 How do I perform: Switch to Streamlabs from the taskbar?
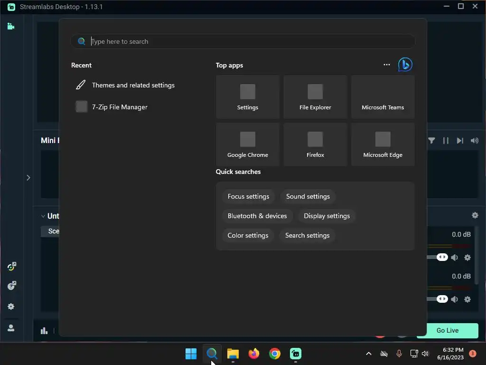[x=295, y=354]
